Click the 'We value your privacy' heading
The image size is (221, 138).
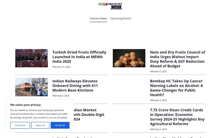coord(25,105)
